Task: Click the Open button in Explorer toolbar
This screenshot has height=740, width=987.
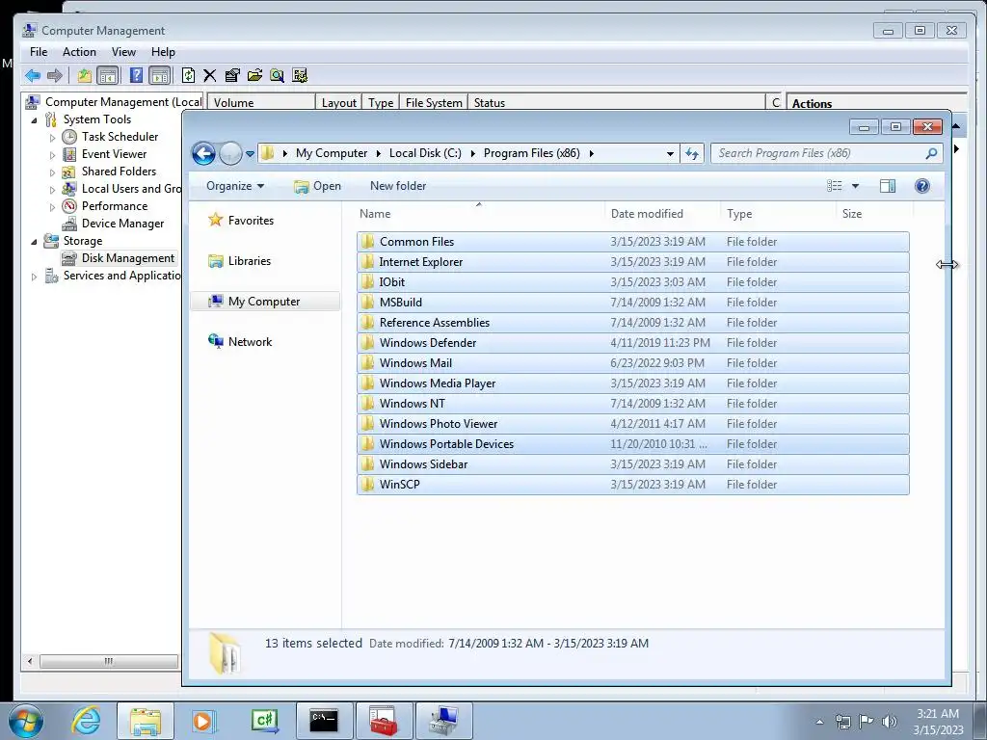Action: click(318, 186)
